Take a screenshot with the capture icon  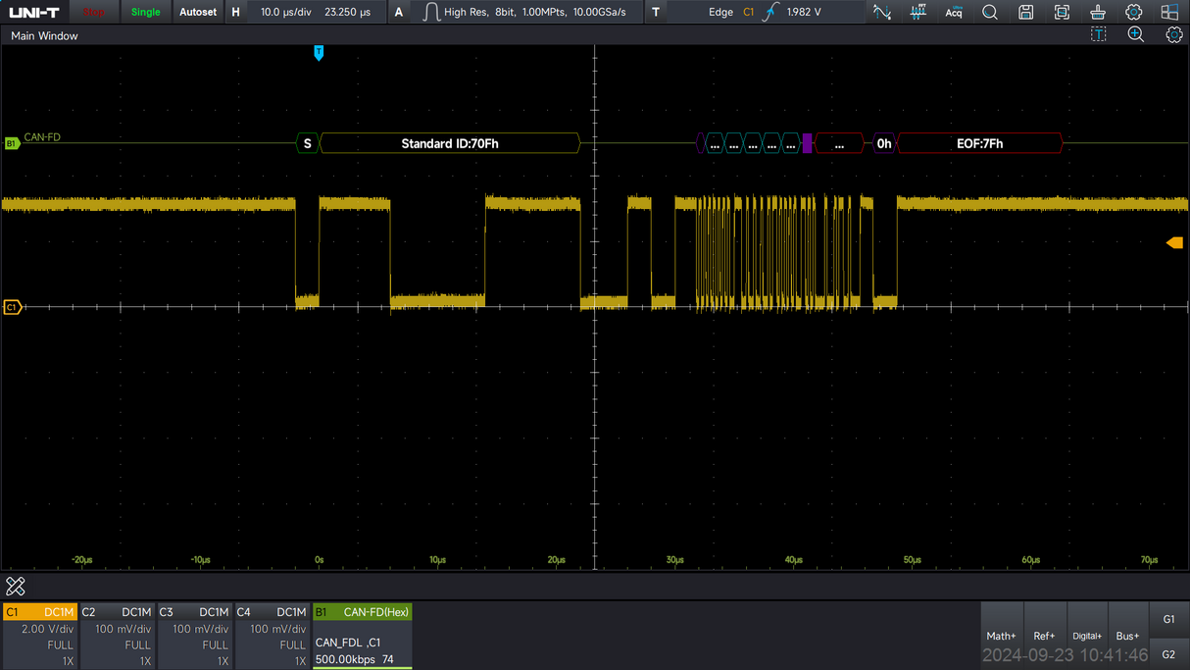(x=1062, y=12)
